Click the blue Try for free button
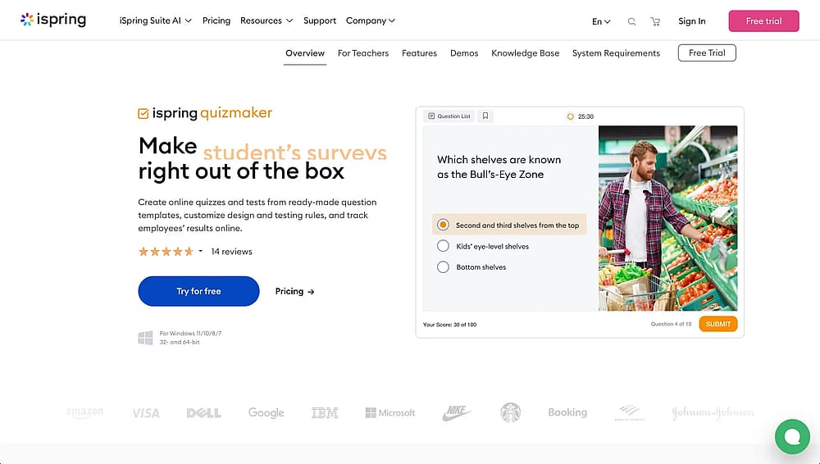Screen dimensions: 820x464 coord(198,291)
